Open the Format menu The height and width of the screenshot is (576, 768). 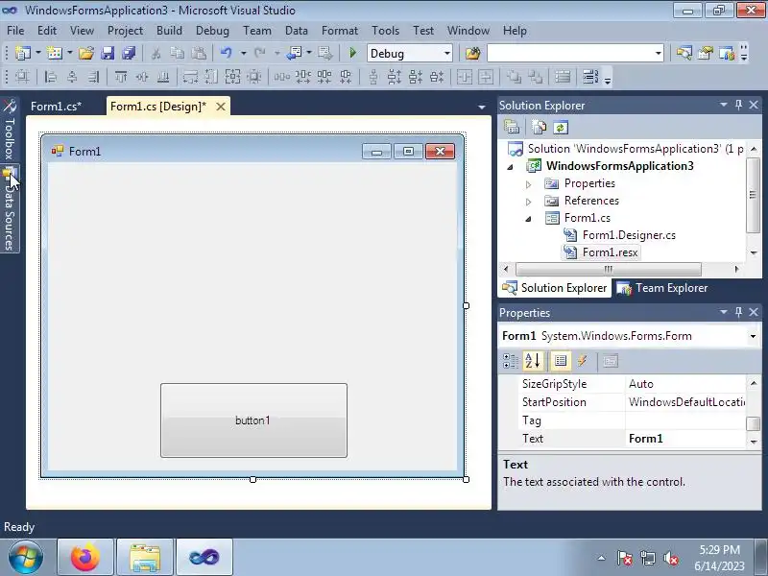click(340, 31)
